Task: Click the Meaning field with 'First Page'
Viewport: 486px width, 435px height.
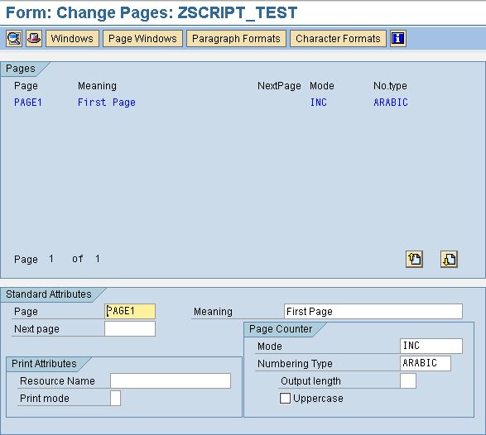Action: tap(373, 311)
